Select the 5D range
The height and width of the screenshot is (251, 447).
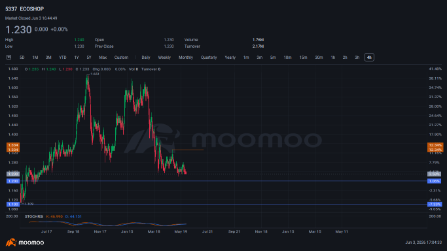(x=22, y=58)
